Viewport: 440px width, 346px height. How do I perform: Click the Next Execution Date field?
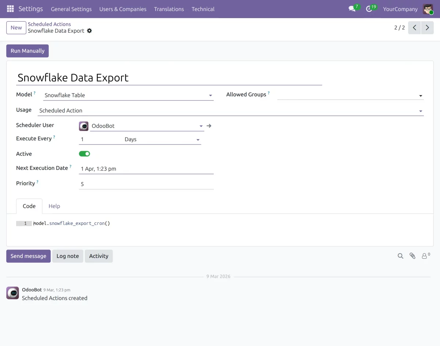click(x=146, y=169)
